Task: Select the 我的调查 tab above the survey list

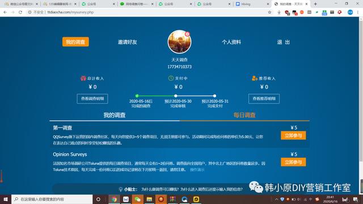Action: (x=115, y=115)
